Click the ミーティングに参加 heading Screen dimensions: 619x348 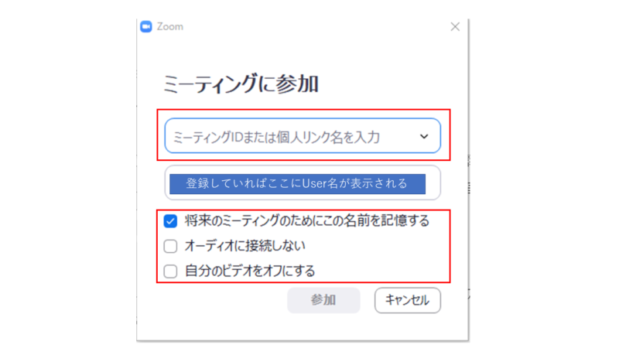[241, 84]
